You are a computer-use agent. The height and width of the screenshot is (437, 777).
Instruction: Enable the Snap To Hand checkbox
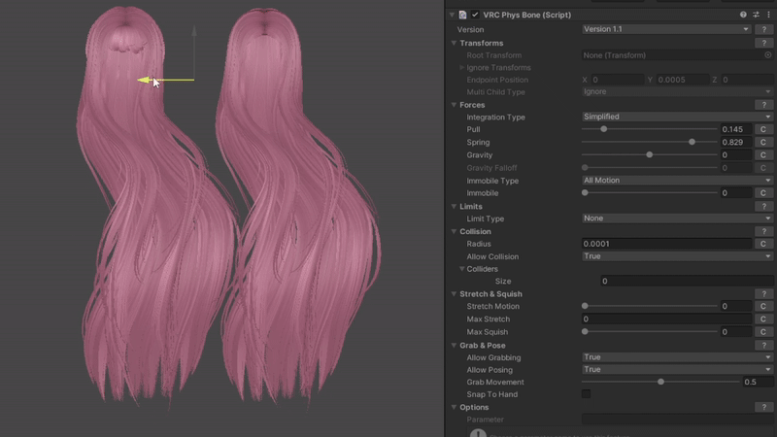coord(586,394)
